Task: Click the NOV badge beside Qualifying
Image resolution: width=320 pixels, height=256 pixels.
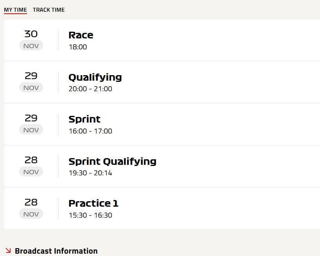Action: (x=31, y=88)
